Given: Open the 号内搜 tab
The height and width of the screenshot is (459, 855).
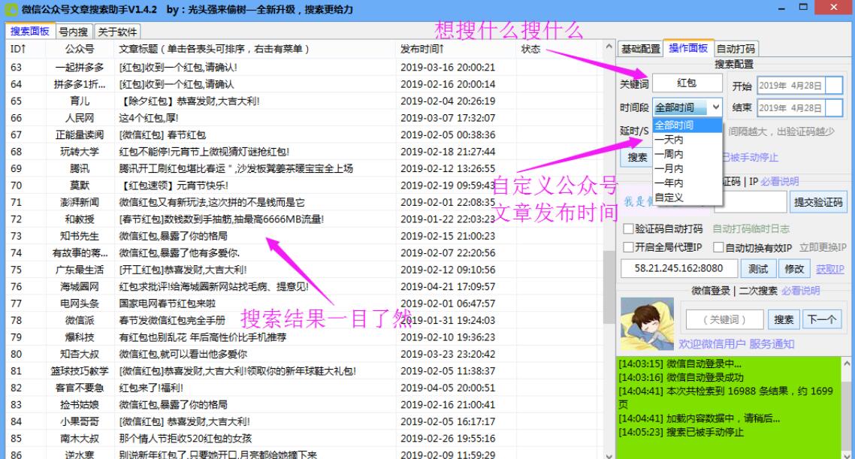Looking at the screenshot, I should (74, 32).
